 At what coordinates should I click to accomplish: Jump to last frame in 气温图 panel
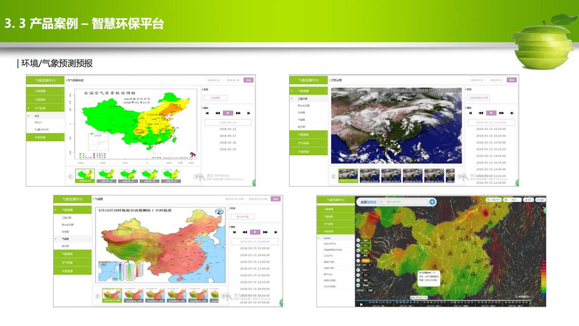pos(276,232)
